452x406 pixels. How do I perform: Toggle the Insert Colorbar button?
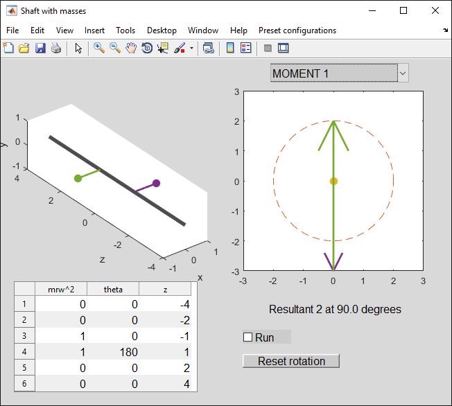click(x=230, y=48)
